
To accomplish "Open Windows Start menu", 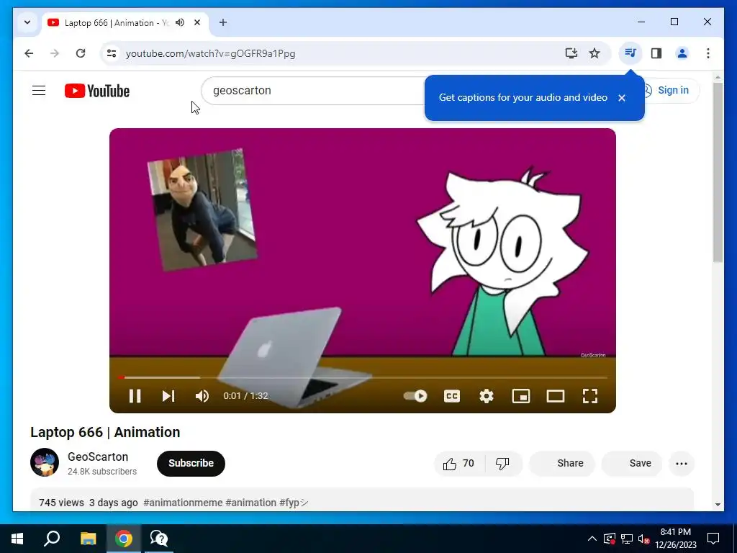I will 17,539.
